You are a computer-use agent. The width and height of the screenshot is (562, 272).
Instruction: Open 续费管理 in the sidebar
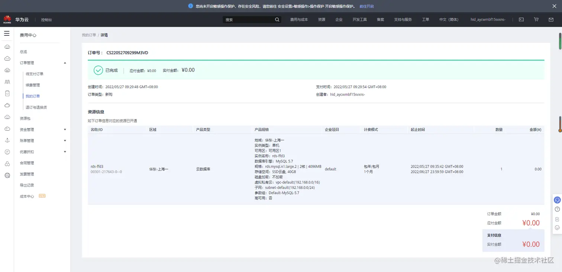(33, 85)
